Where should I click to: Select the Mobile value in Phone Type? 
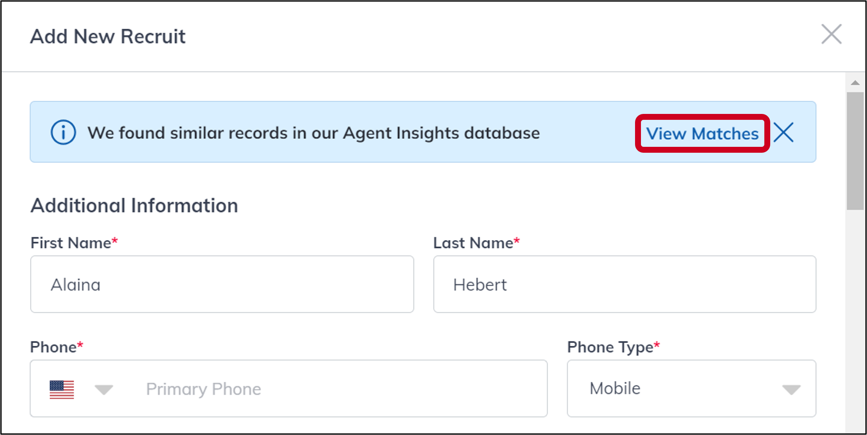tap(615, 389)
